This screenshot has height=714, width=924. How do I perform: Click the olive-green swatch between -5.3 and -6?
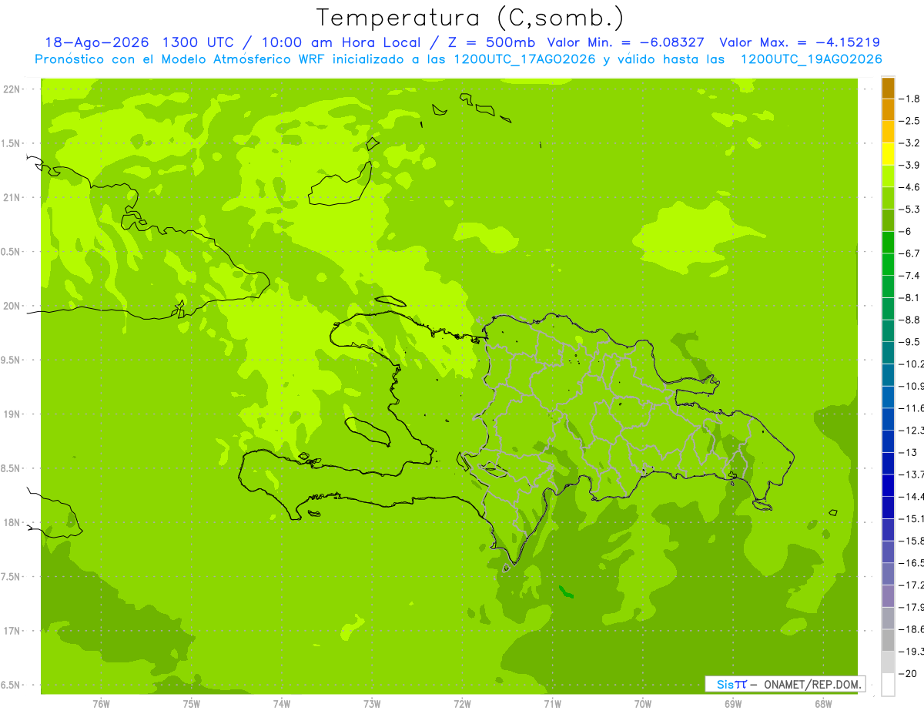click(888, 220)
